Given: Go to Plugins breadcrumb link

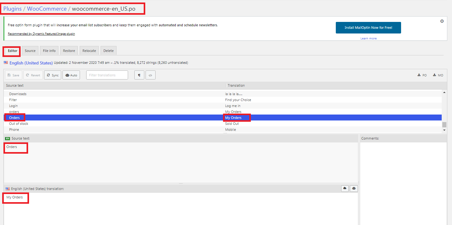Looking at the screenshot, I should pyautogui.click(x=12, y=9).
